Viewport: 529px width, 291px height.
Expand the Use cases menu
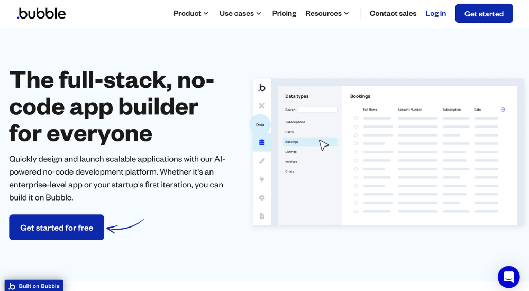(240, 14)
